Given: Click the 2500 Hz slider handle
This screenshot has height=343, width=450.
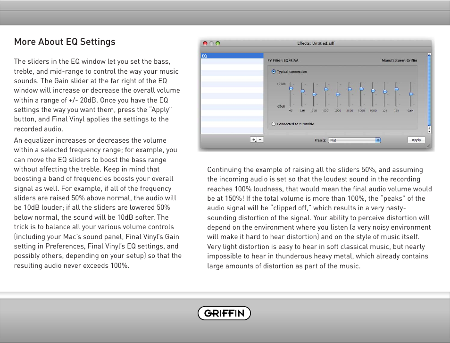Looking at the screenshot, I should point(350,89).
